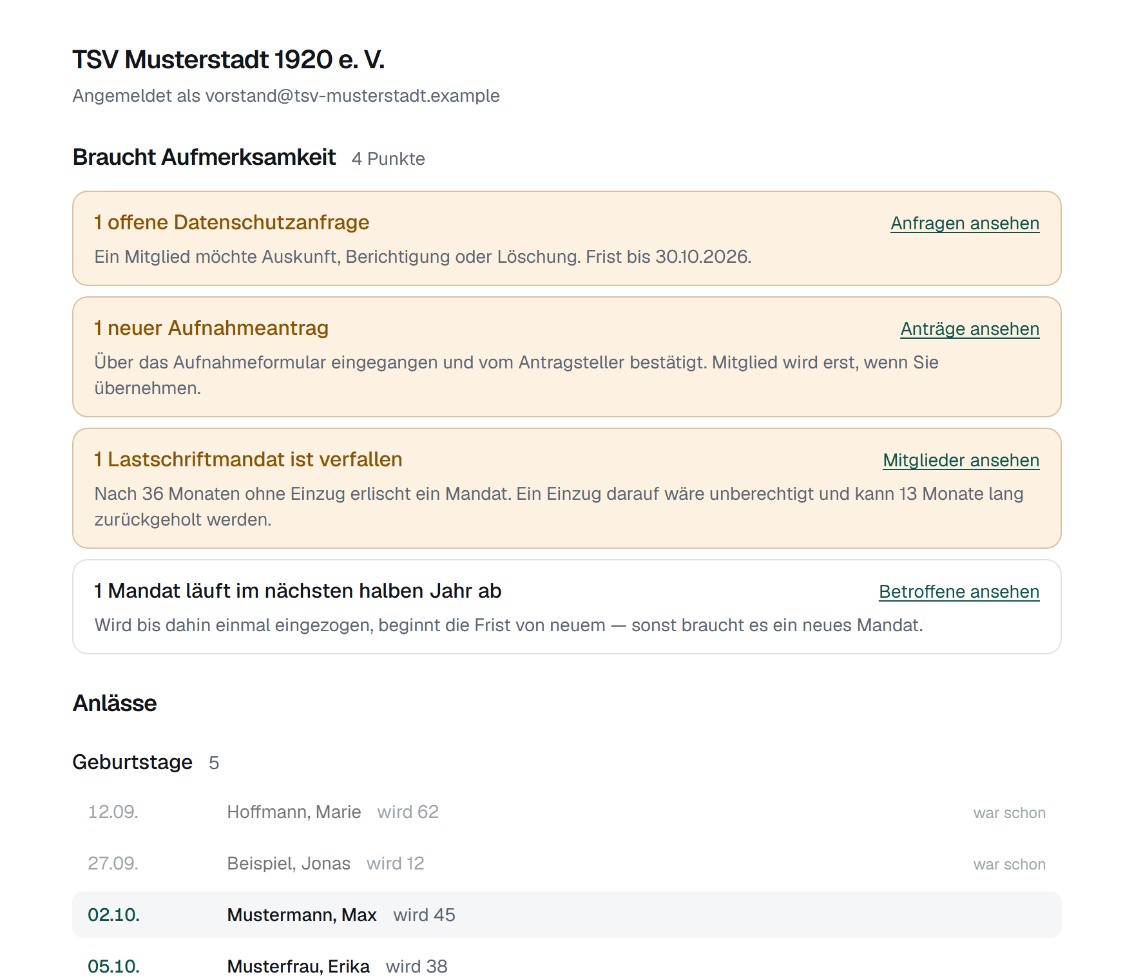Image resolution: width=1134 pixels, height=979 pixels.
Task: Click the Geburtstage subsection heading
Action: click(x=132, y=762)
